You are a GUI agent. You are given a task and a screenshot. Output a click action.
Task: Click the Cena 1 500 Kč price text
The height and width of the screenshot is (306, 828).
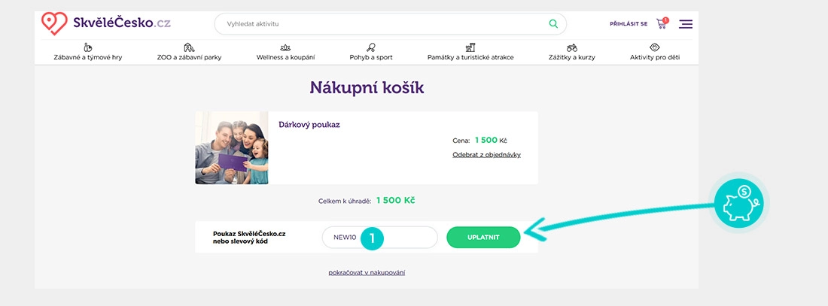pos(480,141)
